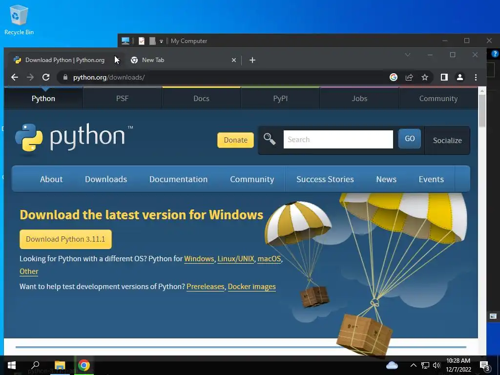
Task: Go back in Chrome's browsing history
Action: (15, 77)
